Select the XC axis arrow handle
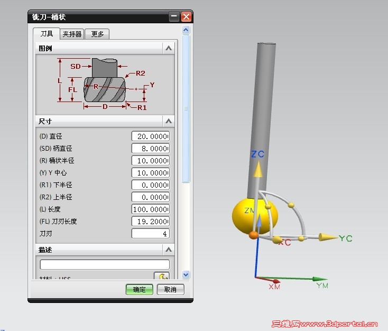This screenshot has height=331, width=388. pos(276,240)
